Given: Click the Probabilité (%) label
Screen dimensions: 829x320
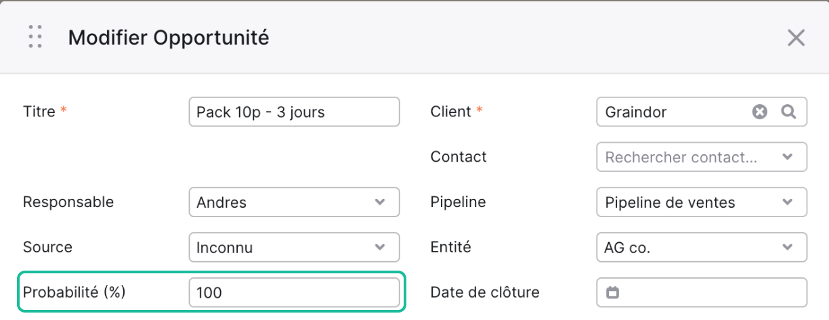Looking at the screenshot, I should 75,292.
